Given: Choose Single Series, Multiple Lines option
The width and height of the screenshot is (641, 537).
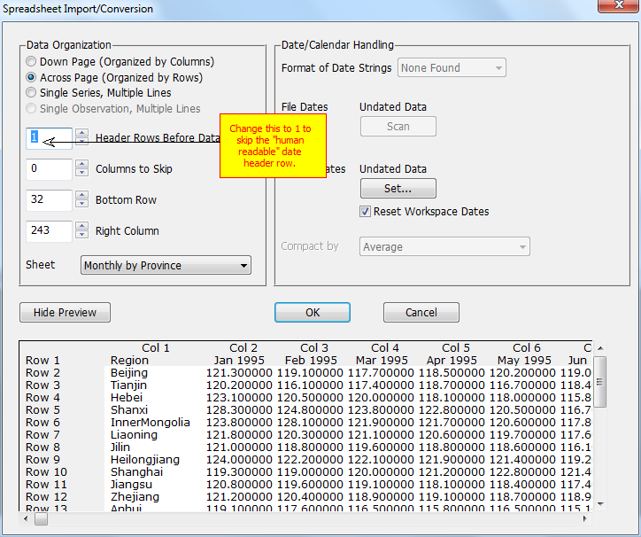Looking at the screenshot, I should 32,93.
